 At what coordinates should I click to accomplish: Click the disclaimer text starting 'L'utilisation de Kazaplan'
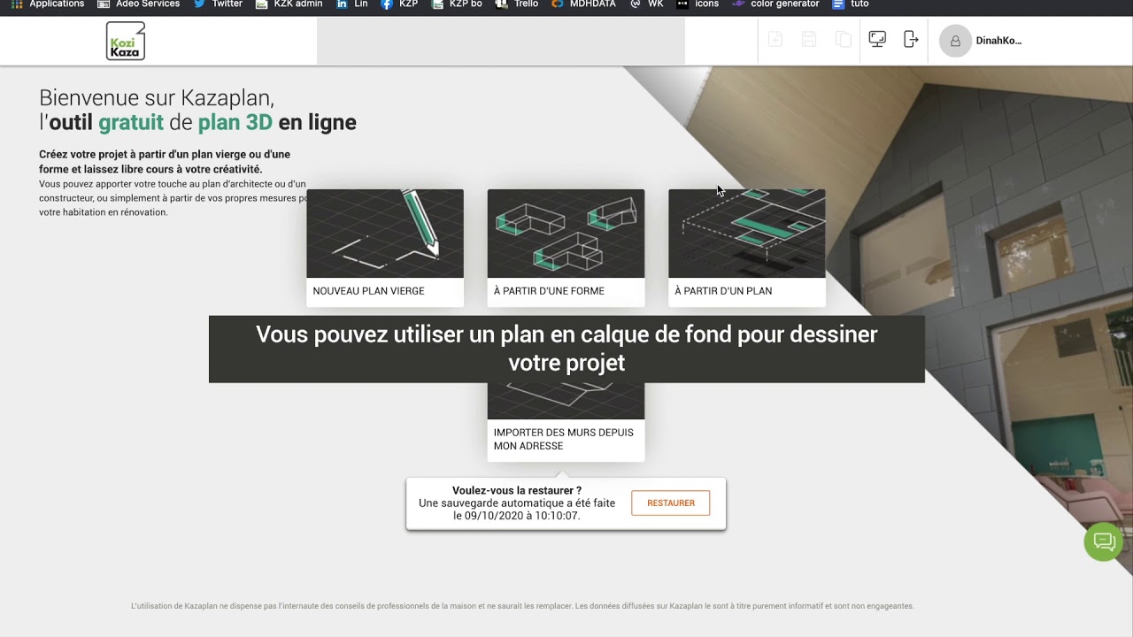coord(522,606)
